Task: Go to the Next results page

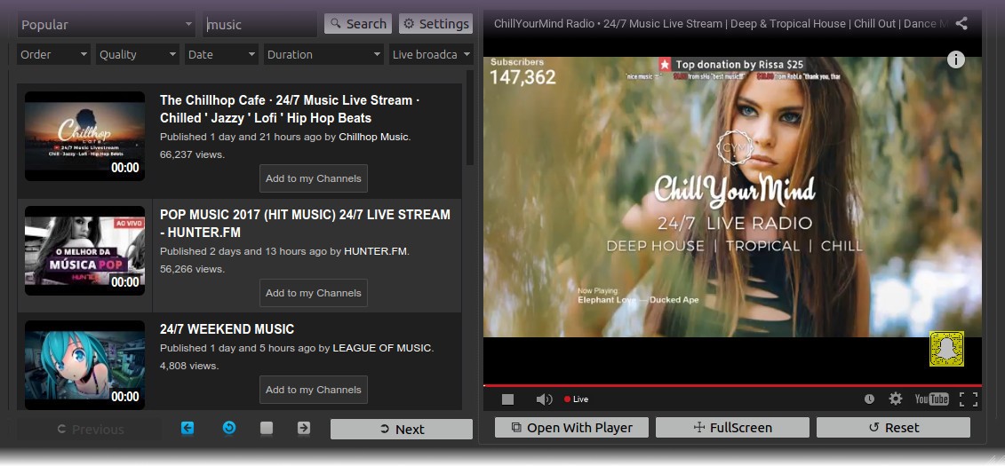Action: [402, 429]
